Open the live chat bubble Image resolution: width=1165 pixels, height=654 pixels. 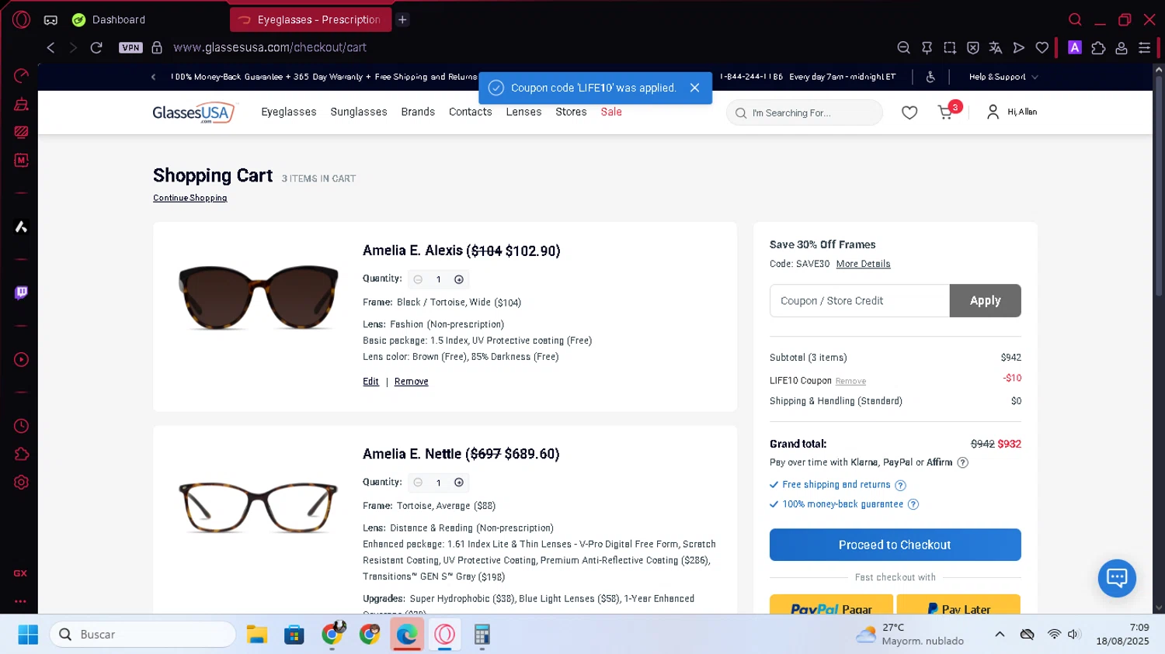pyautogui.click(x=1117, y=578)
